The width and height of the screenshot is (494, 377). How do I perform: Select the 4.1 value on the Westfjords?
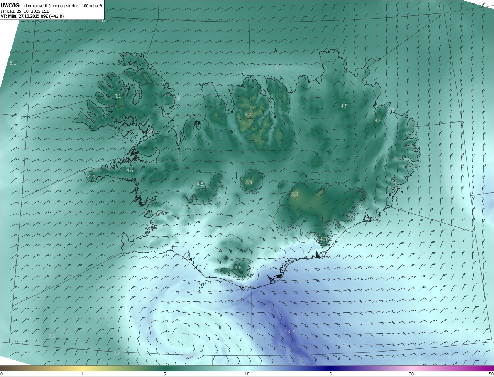pyautogui.click(x=118, y=96)
